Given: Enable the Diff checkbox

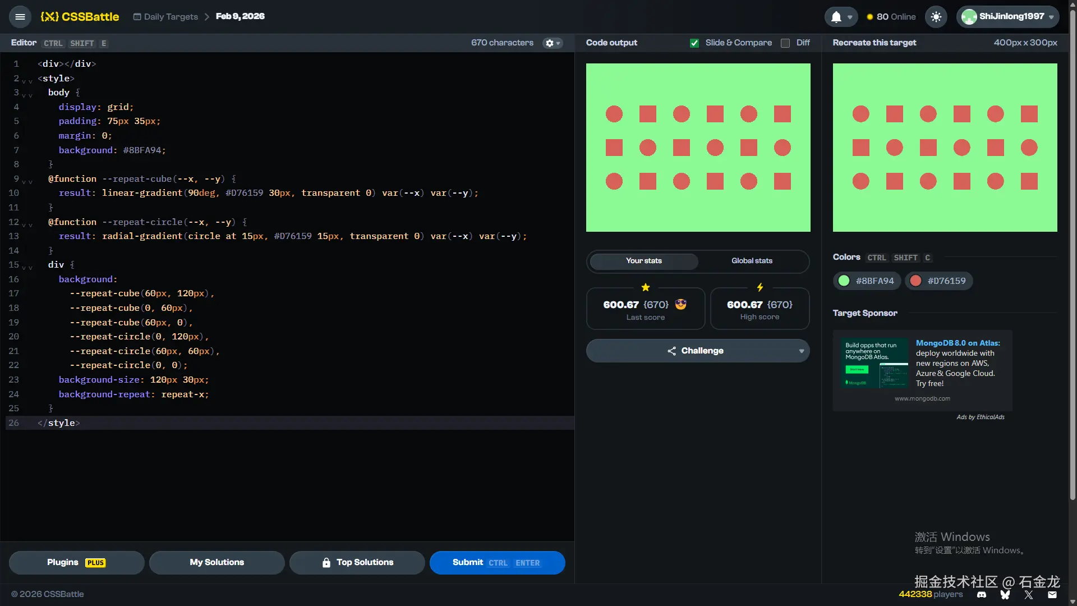Looking at the screenshot, I should [785, 43].
